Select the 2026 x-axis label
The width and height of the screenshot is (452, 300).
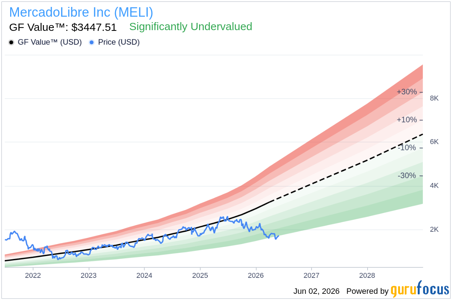click(256, 275)
